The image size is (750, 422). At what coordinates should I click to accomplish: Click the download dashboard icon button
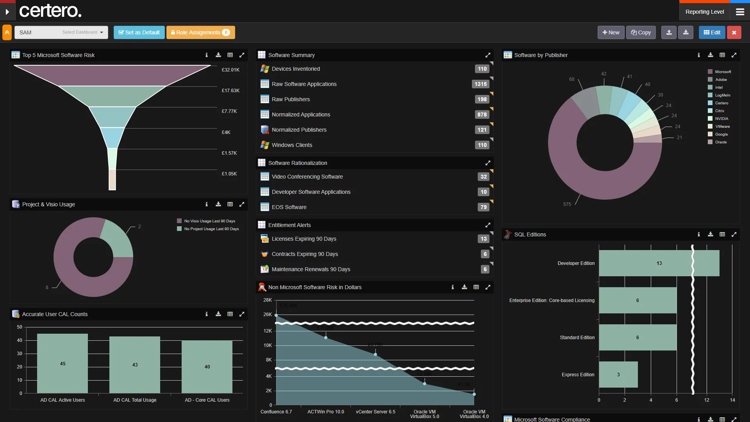pos(686,32)
